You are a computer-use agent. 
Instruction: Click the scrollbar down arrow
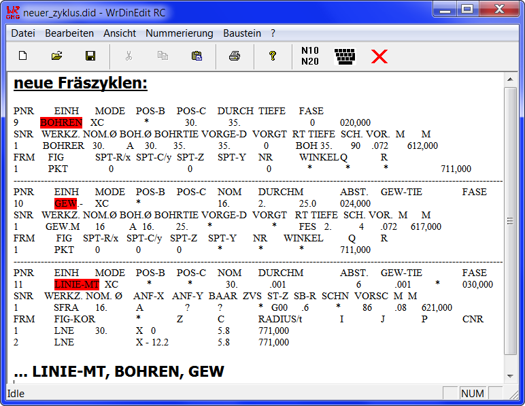[x=510, y=376]
